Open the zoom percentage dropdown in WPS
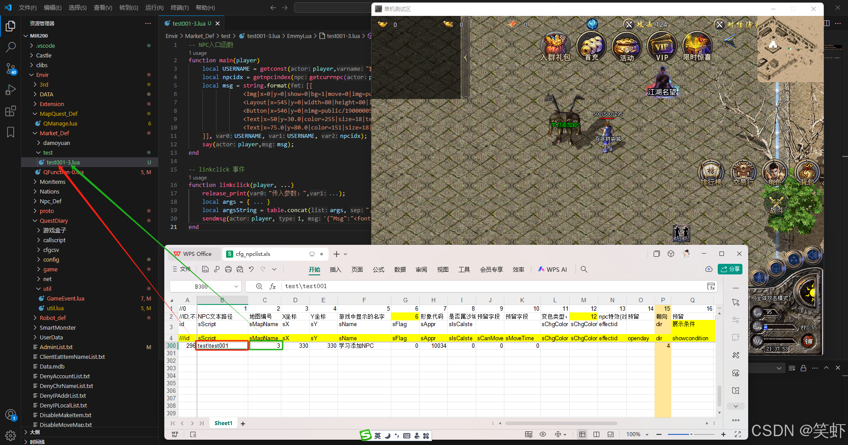 click(x=647, y=434)
